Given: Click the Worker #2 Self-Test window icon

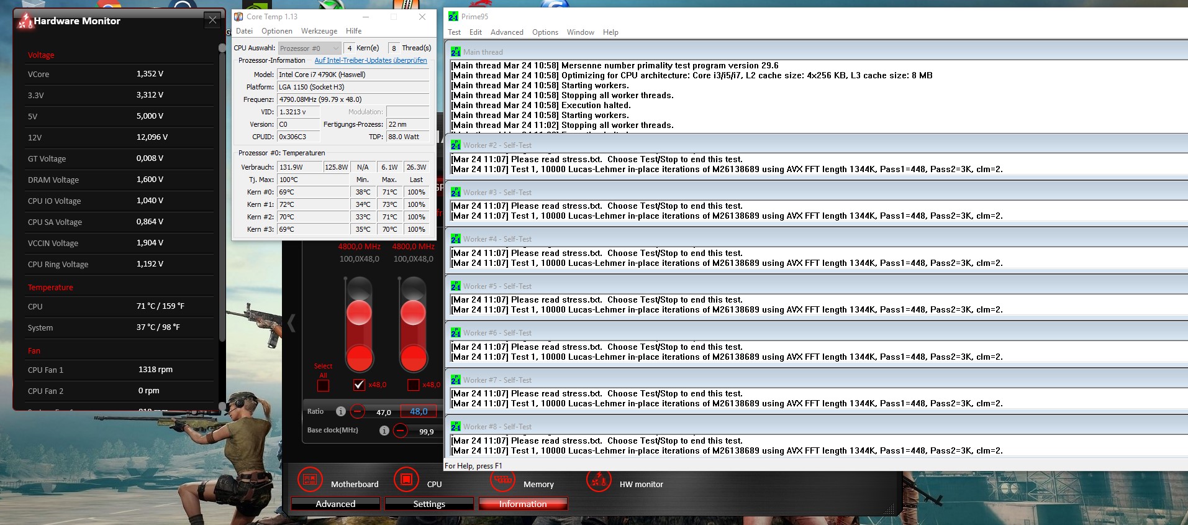Looking at the screenshot, I should click(x=456, y=145).
